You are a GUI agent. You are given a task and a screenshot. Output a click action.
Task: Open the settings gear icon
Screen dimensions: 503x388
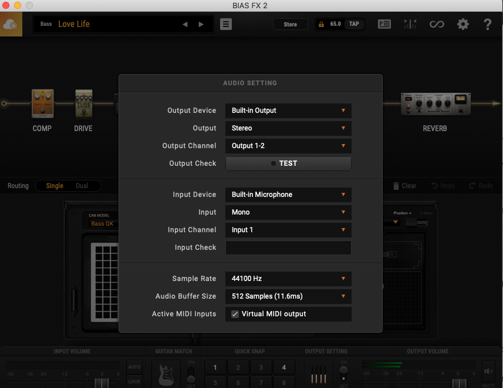[463, 24]
